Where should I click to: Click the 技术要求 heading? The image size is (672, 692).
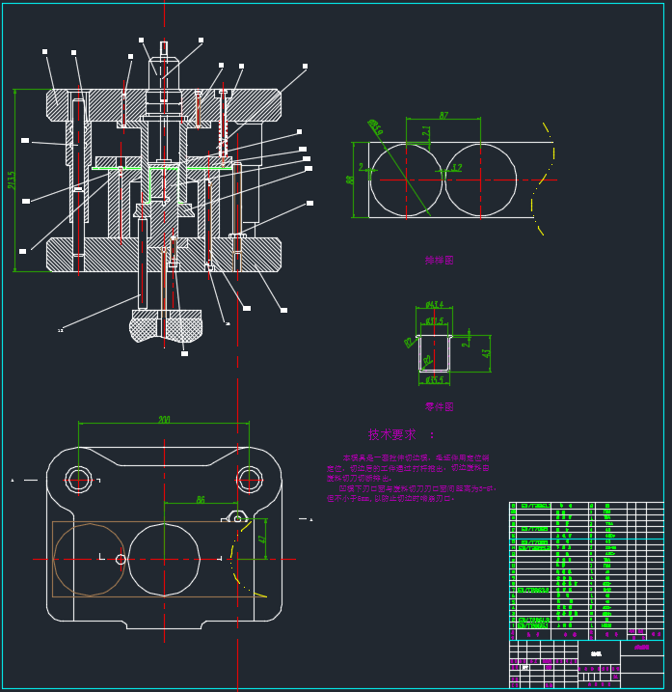pyautogui.click(x=392, y=434)
